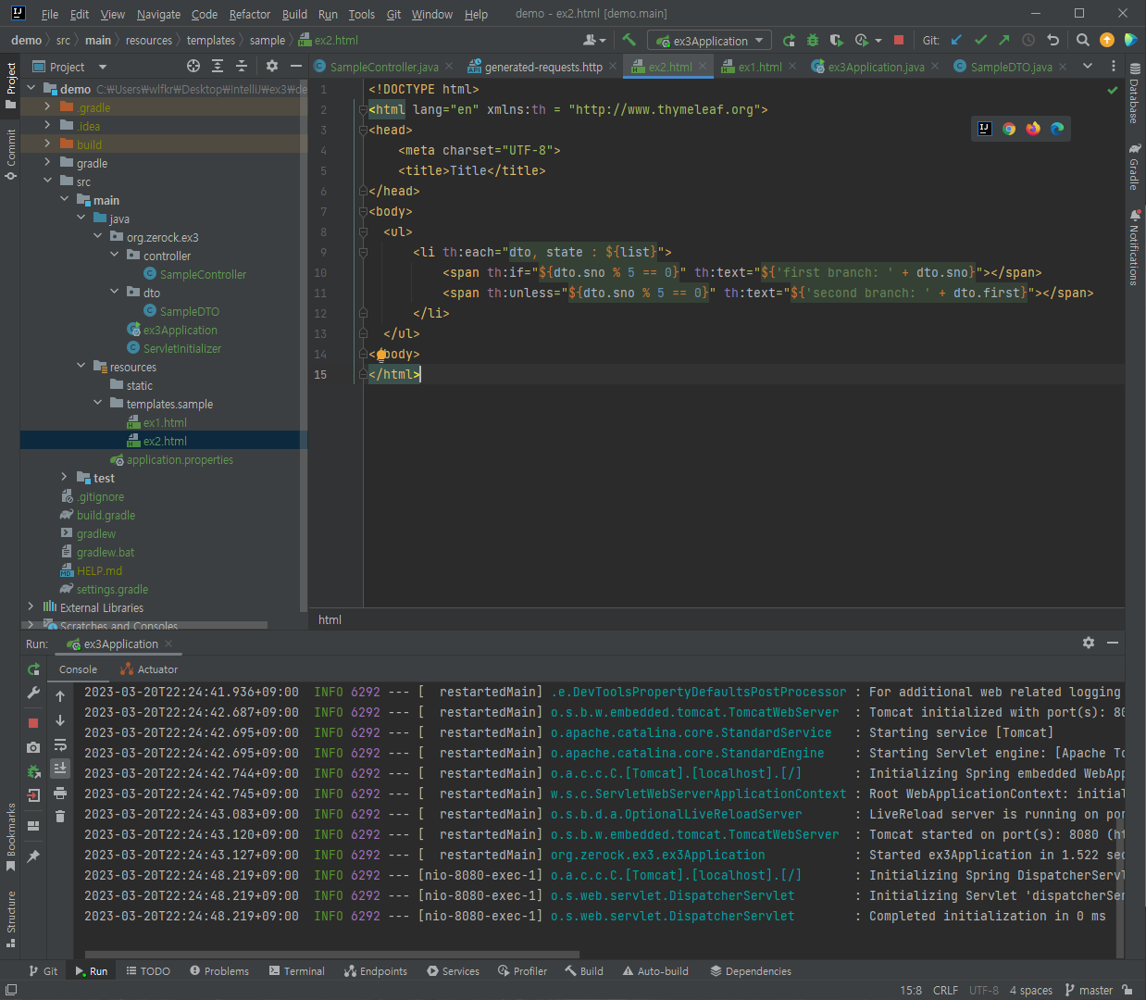
Task: Click the rerun icon in Run panel
Action: click(x=33, y=669)
